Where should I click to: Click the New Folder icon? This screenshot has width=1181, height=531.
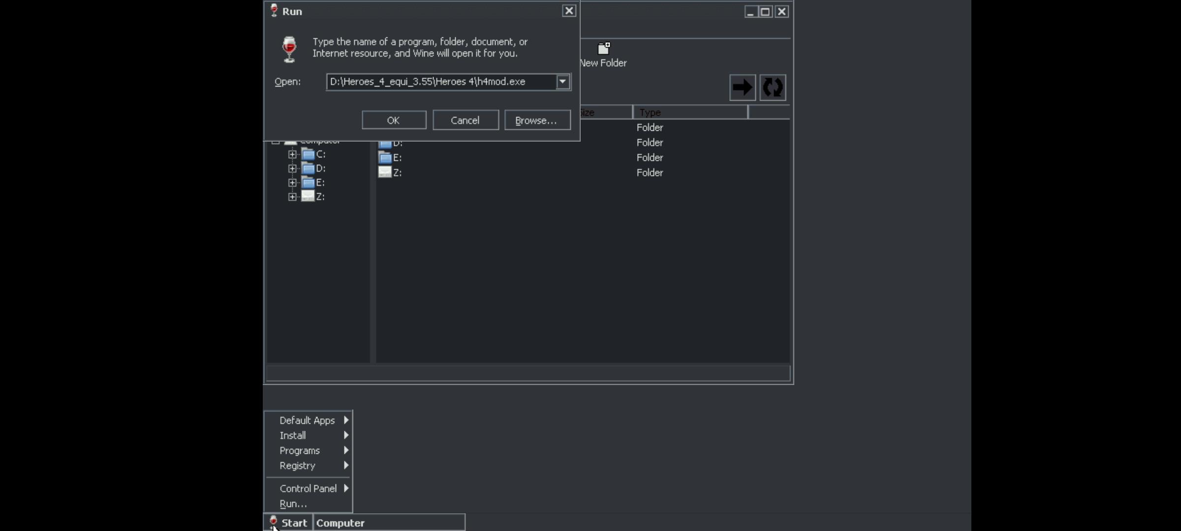click(604, 49)
